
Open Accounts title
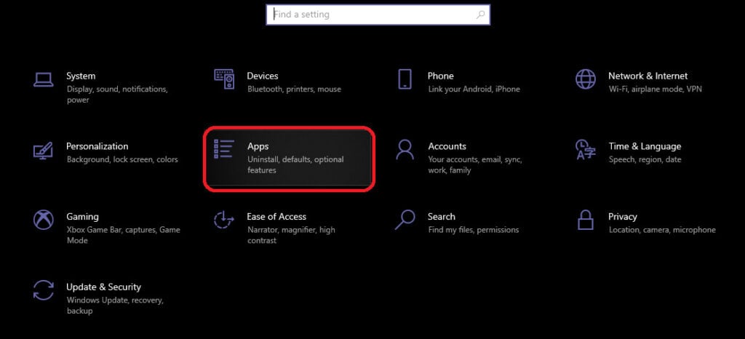(447, 145)
